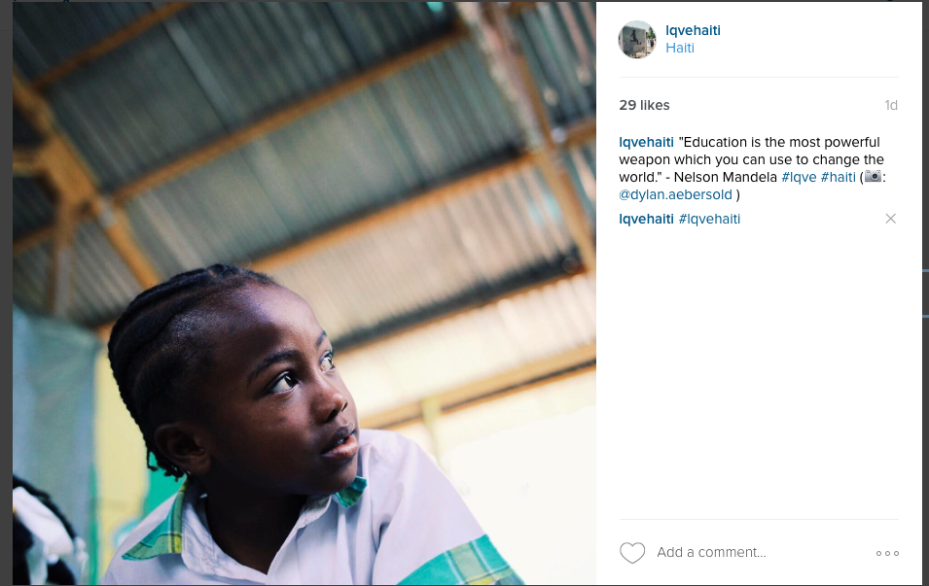Open the #haiti hashtag

point(838,177)
